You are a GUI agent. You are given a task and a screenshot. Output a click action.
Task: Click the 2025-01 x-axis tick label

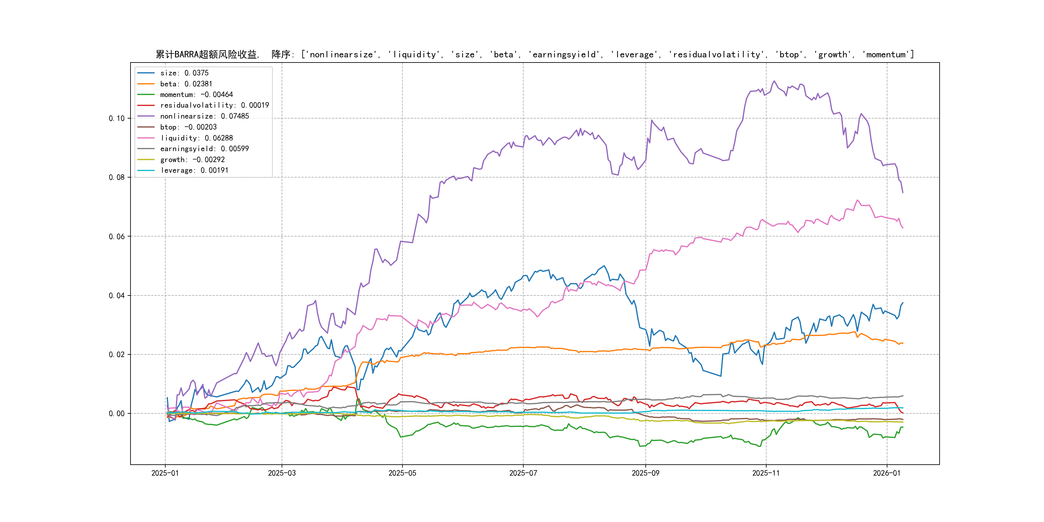coord(165,473)
